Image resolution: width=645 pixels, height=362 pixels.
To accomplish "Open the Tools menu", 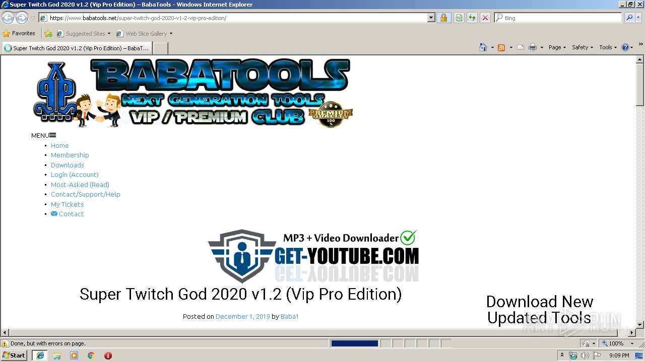I will 608,47.
